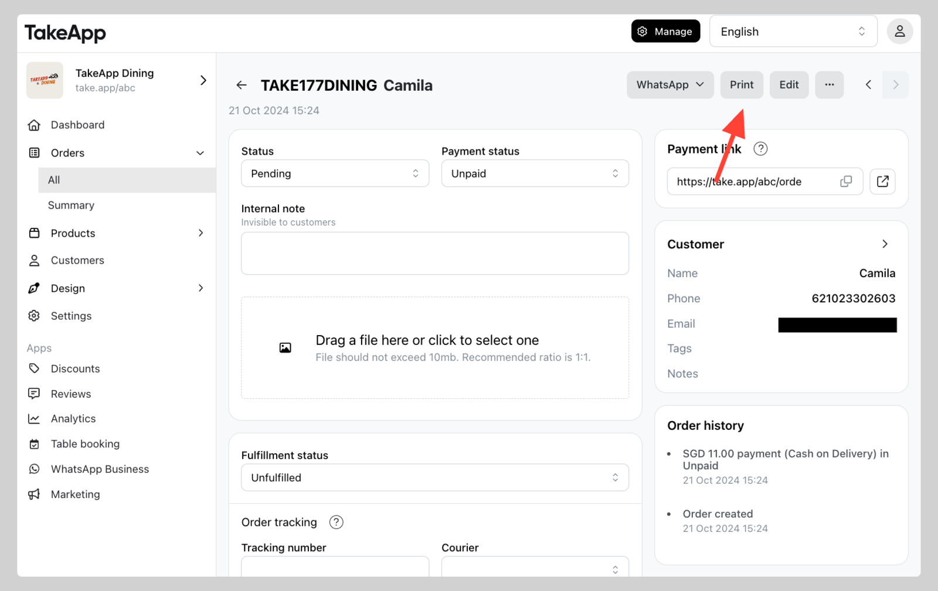Select All under Orders
Image resolution: width=938 pixels, height=591 pixels.
127,180
